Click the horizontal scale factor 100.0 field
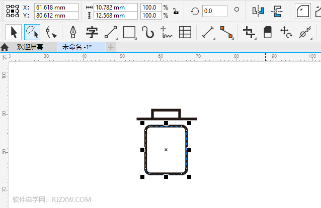The image size is (321, 208). point(151,8)
